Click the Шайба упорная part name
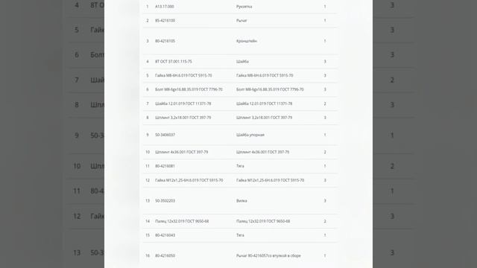This screenshot has width=477, height=268. [x=250, y=135]
